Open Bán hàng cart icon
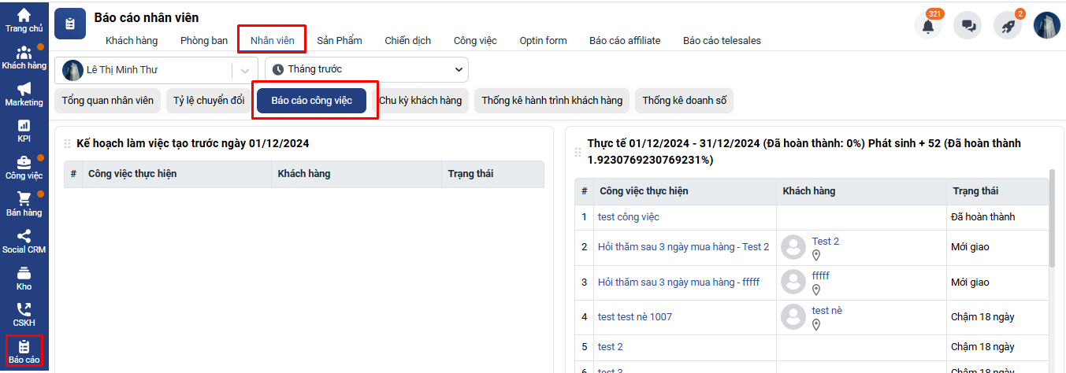The height and width of the screenshot is (373, 1066). 24,204
